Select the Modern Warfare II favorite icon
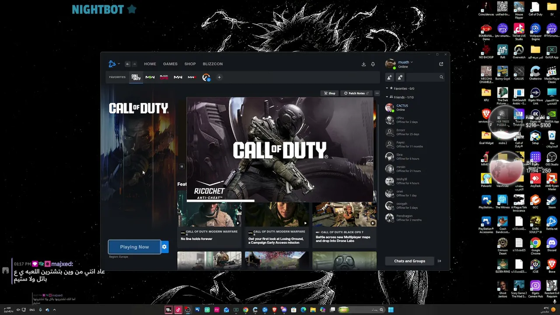 [150, 77]
